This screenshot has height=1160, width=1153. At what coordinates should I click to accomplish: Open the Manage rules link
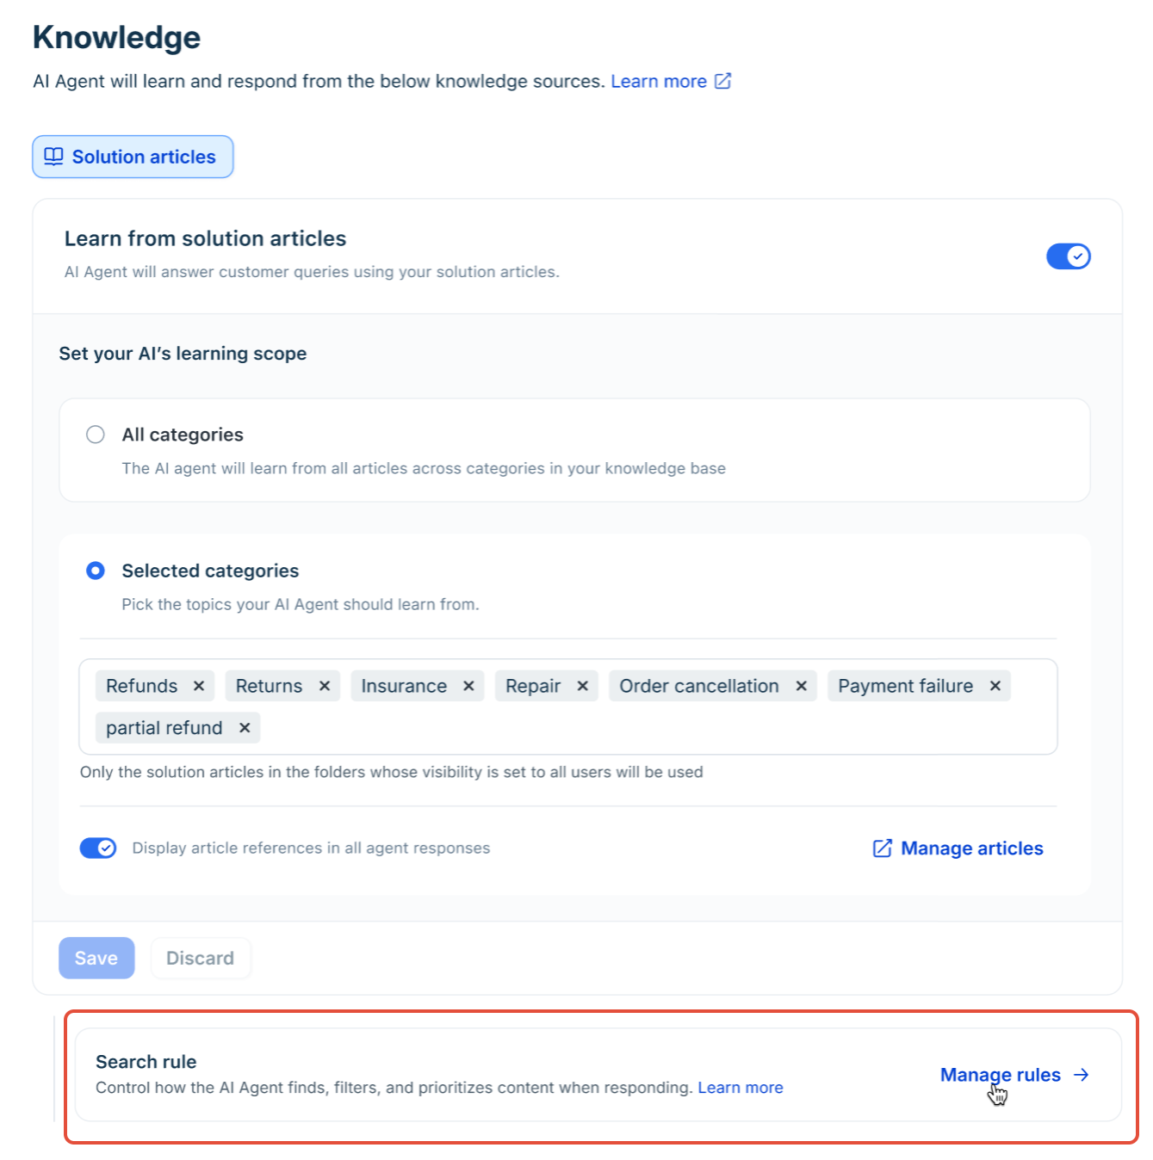pos(1001,1075)
